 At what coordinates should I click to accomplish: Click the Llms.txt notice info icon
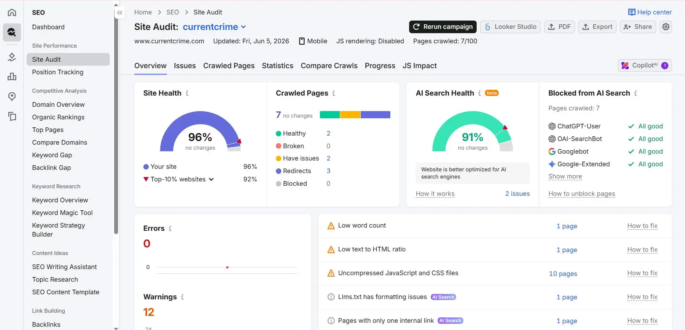(331, 297)
